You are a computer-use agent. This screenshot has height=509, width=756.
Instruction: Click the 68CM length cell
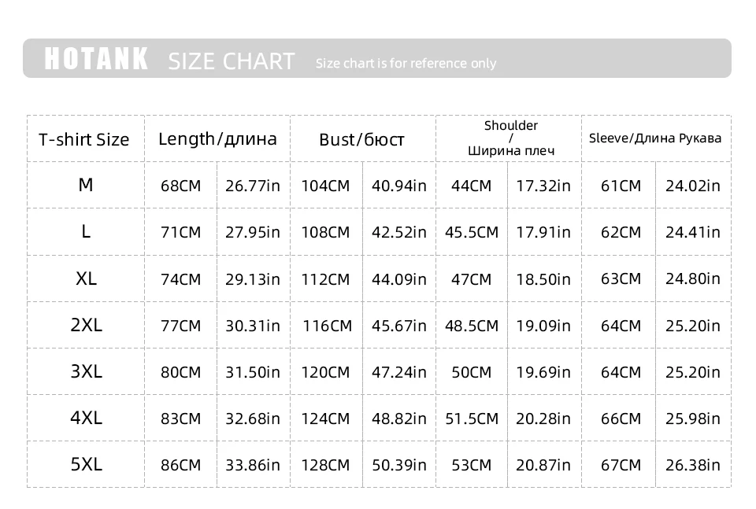click(180, 186)
